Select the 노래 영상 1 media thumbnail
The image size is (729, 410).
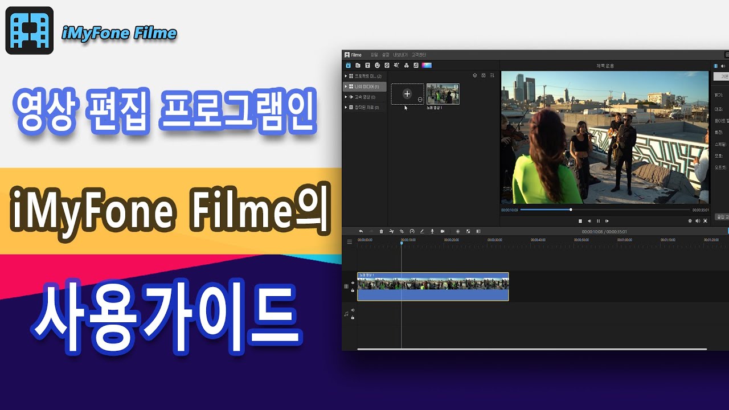(x=443, y=94)
